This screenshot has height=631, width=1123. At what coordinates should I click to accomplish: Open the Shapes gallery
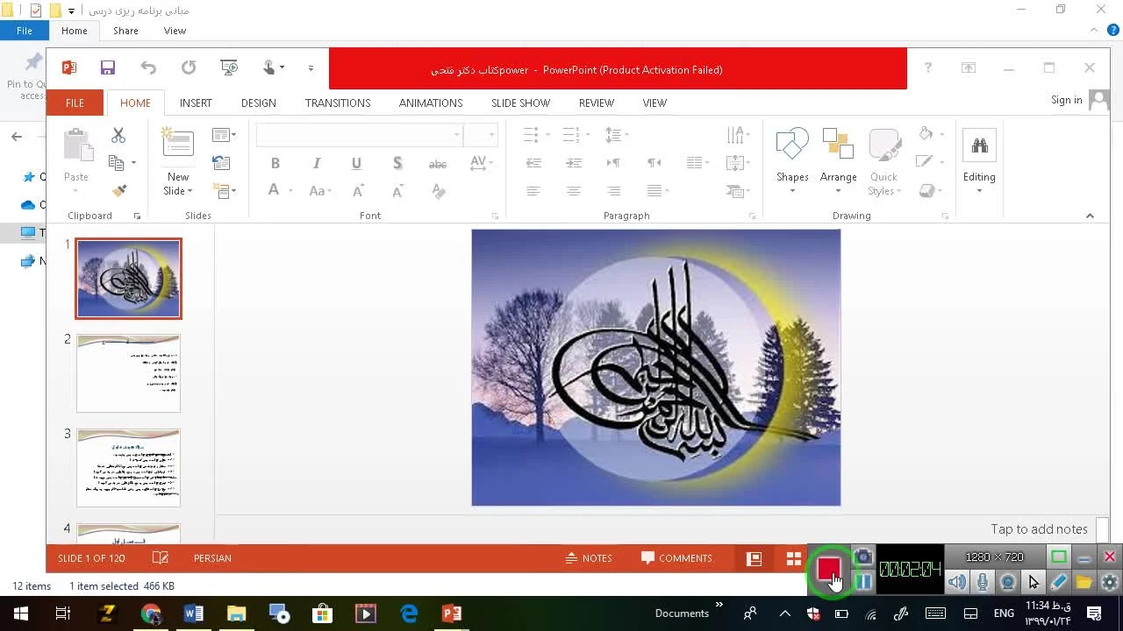coord(791,158)
